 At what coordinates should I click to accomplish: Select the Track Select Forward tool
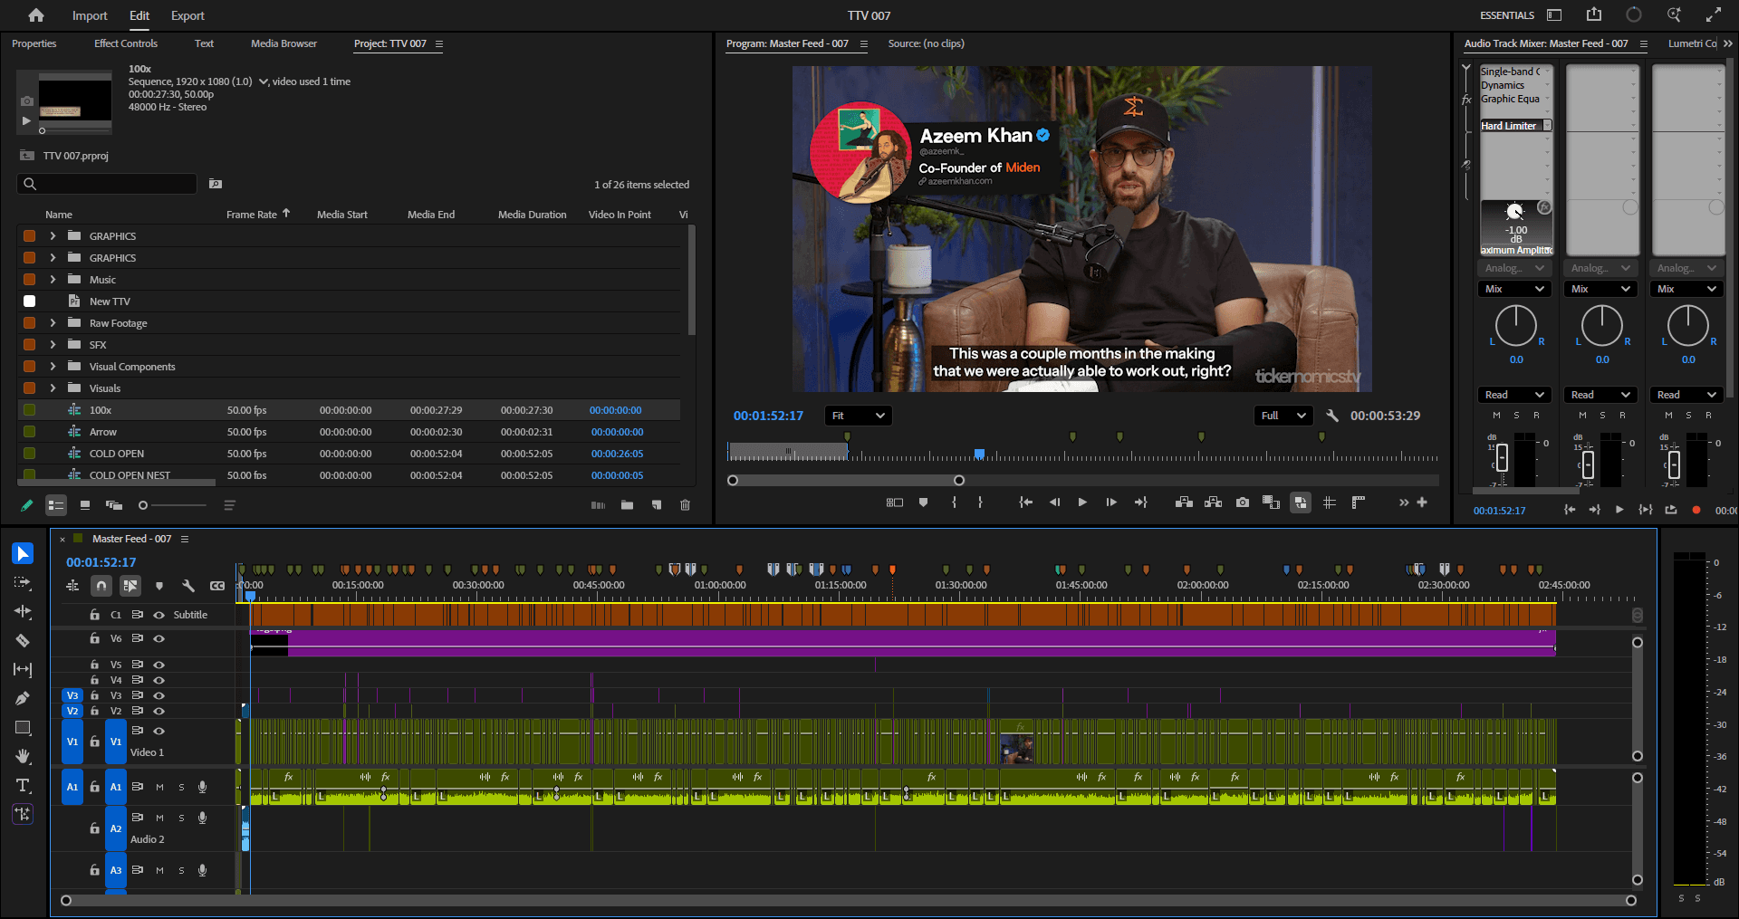[23, 582]
